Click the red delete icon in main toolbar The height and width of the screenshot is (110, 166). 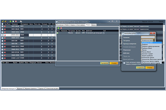coord(16,21)
